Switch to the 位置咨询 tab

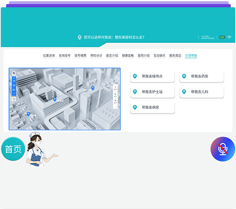pos(49,55)
